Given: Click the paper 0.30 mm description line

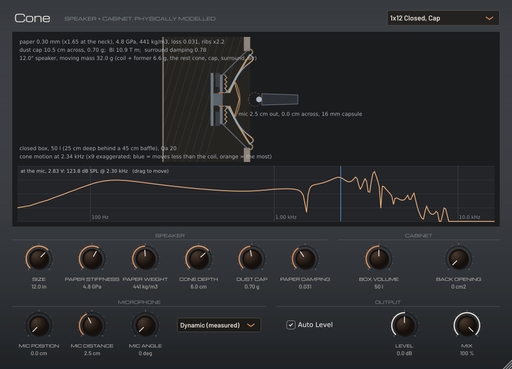Looking at the screenshot, I should [x=122, y=42].
